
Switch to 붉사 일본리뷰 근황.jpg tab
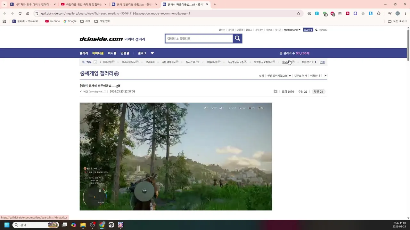tap(135, 4)
